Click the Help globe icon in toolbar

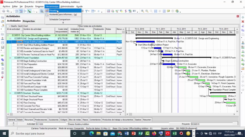177,11
